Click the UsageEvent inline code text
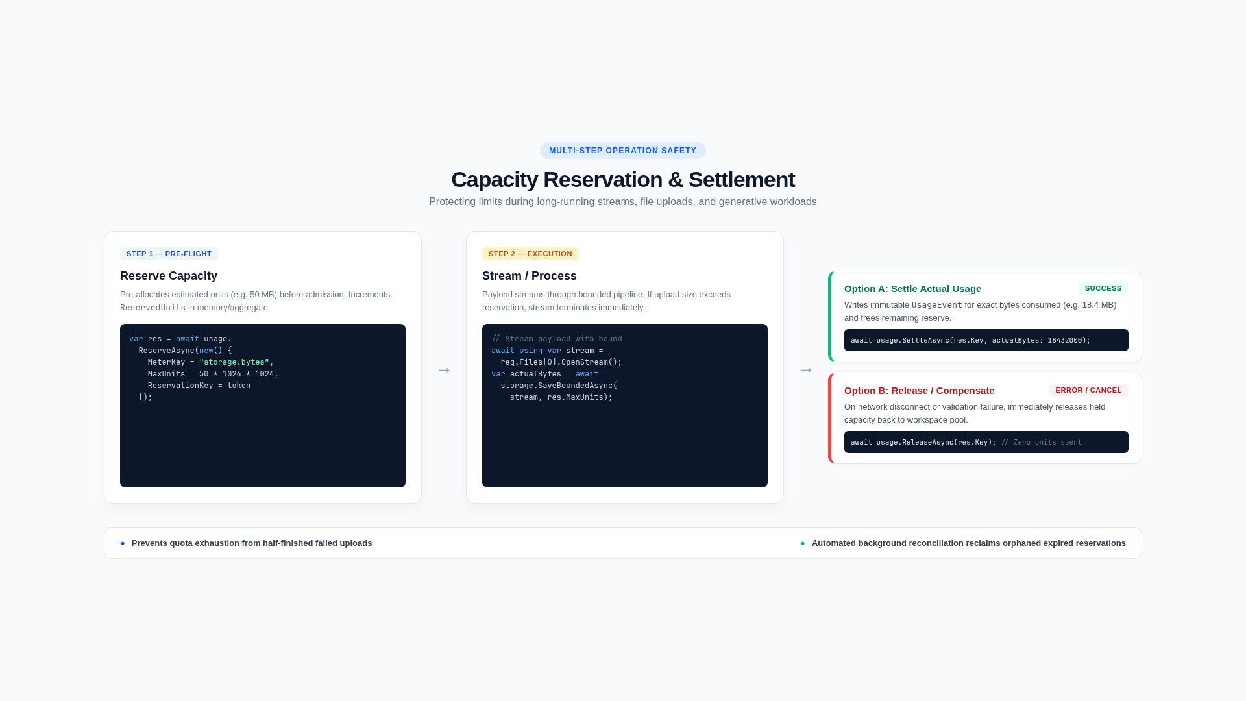Viewport: 1246px width, 701px height. [936, 305]
